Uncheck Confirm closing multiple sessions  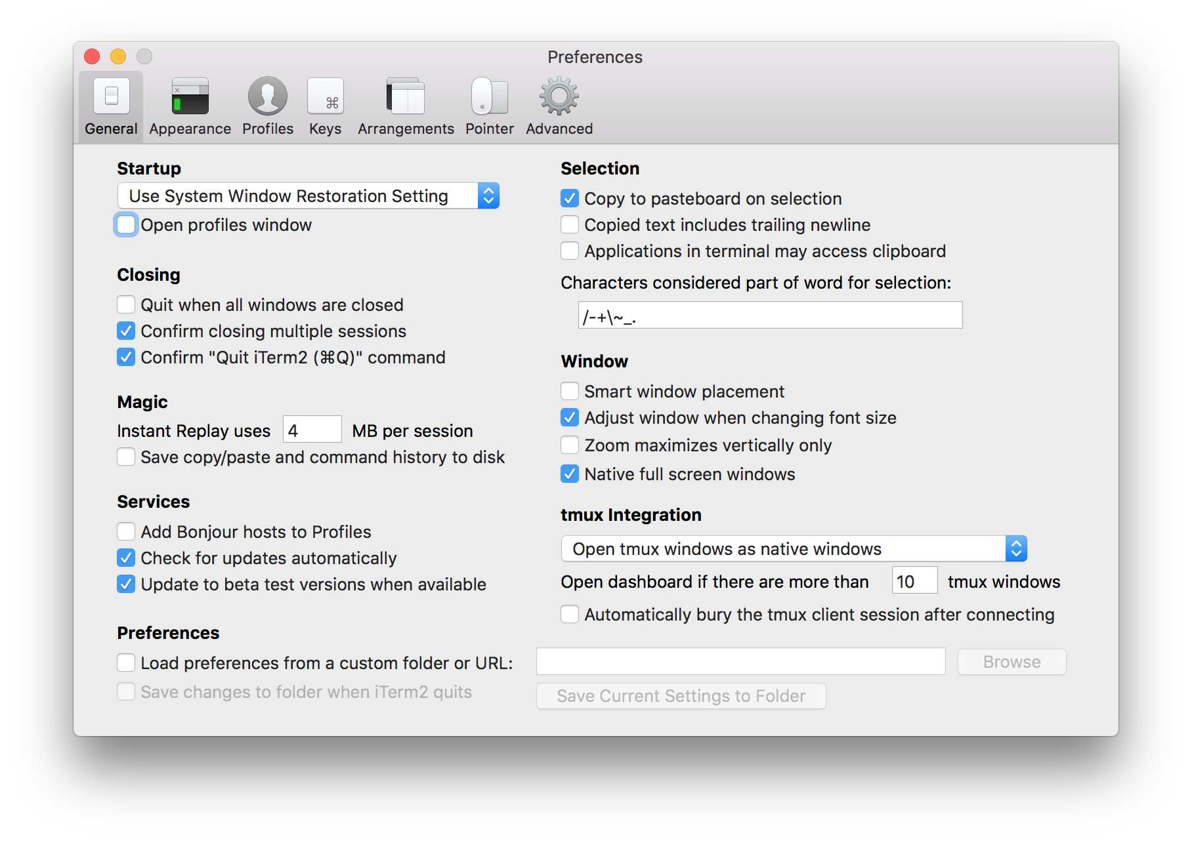point(126,331)
